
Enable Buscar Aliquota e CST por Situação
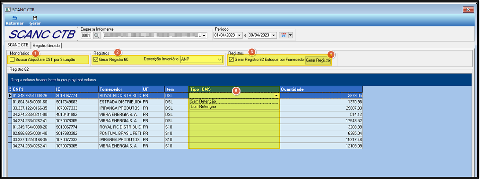coord(13,59)
